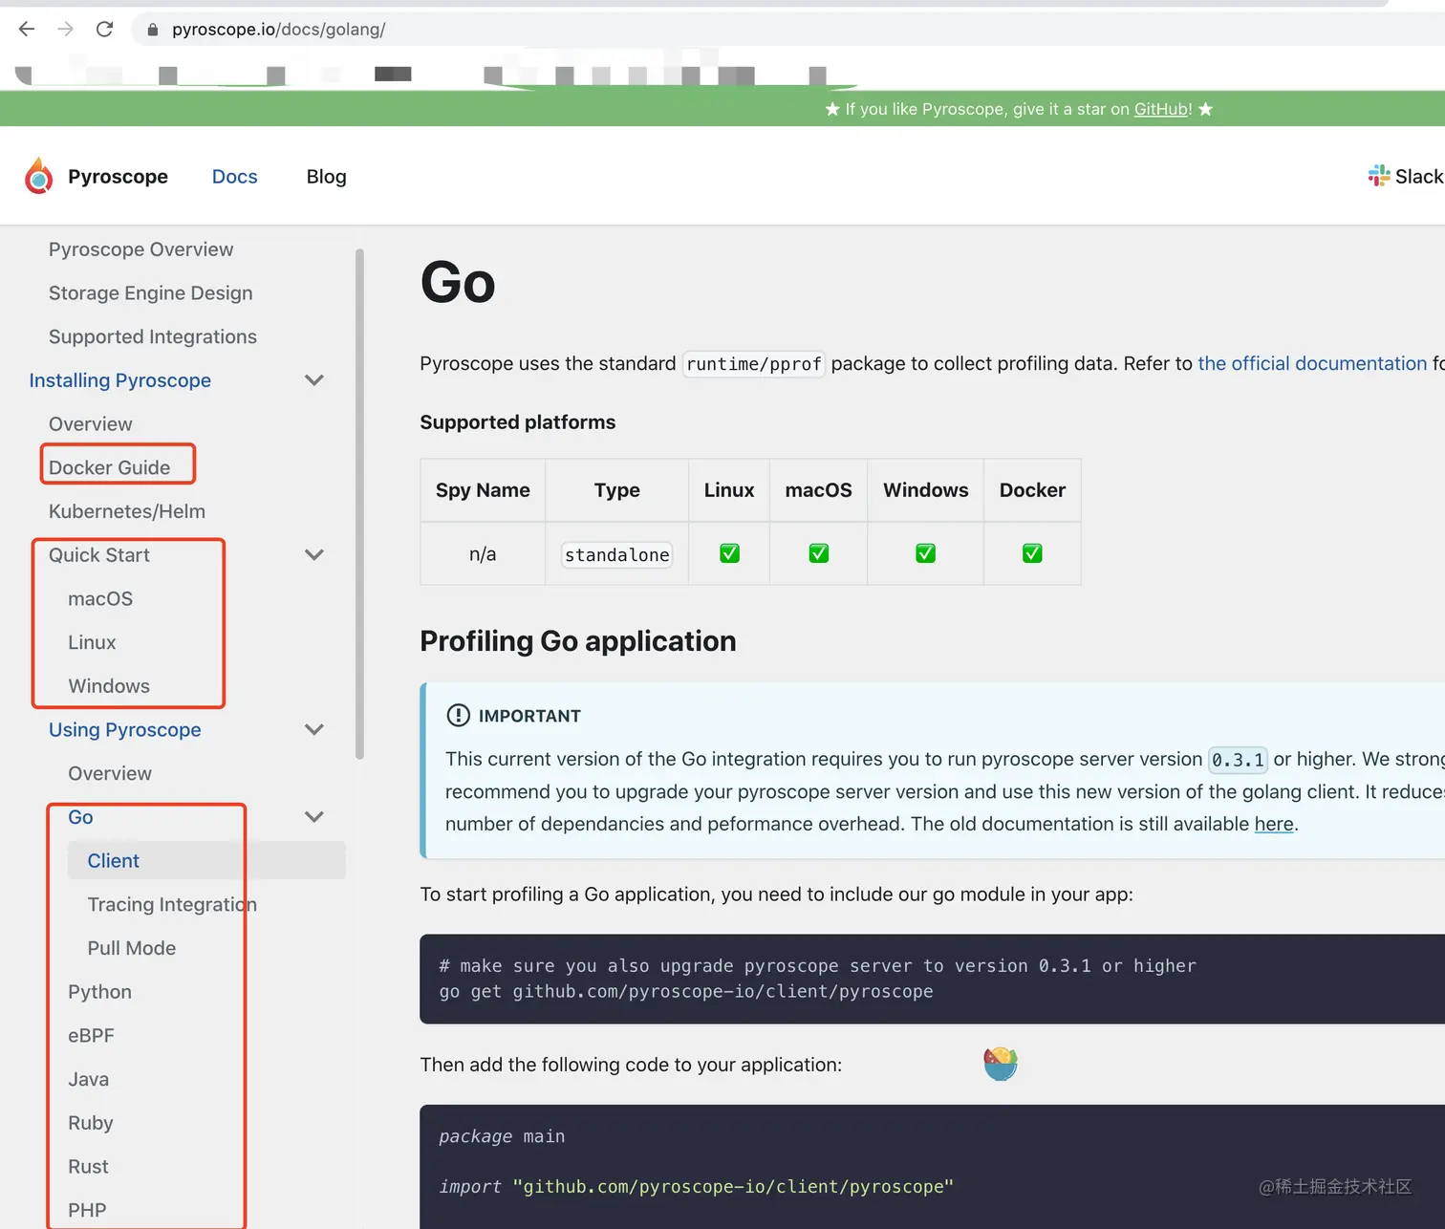Open Windows quick start page
Image resolution: width=1445 pixels, height=1229 pixels.
pos(108,687)
